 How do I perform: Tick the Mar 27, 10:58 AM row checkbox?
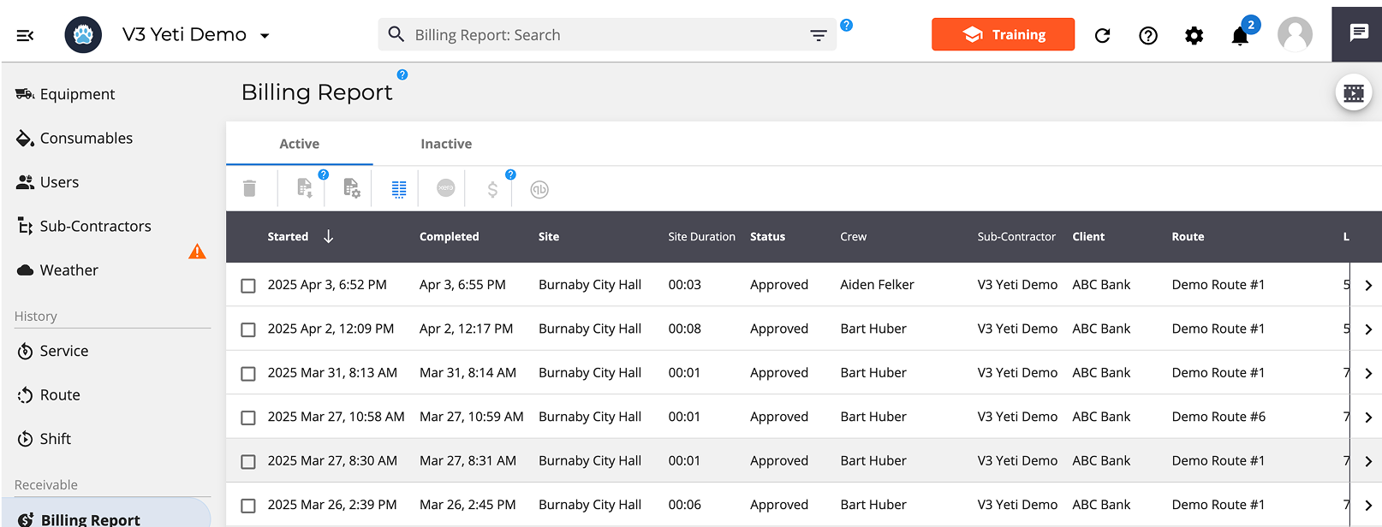pyautogui.click(x=248, y=417)
